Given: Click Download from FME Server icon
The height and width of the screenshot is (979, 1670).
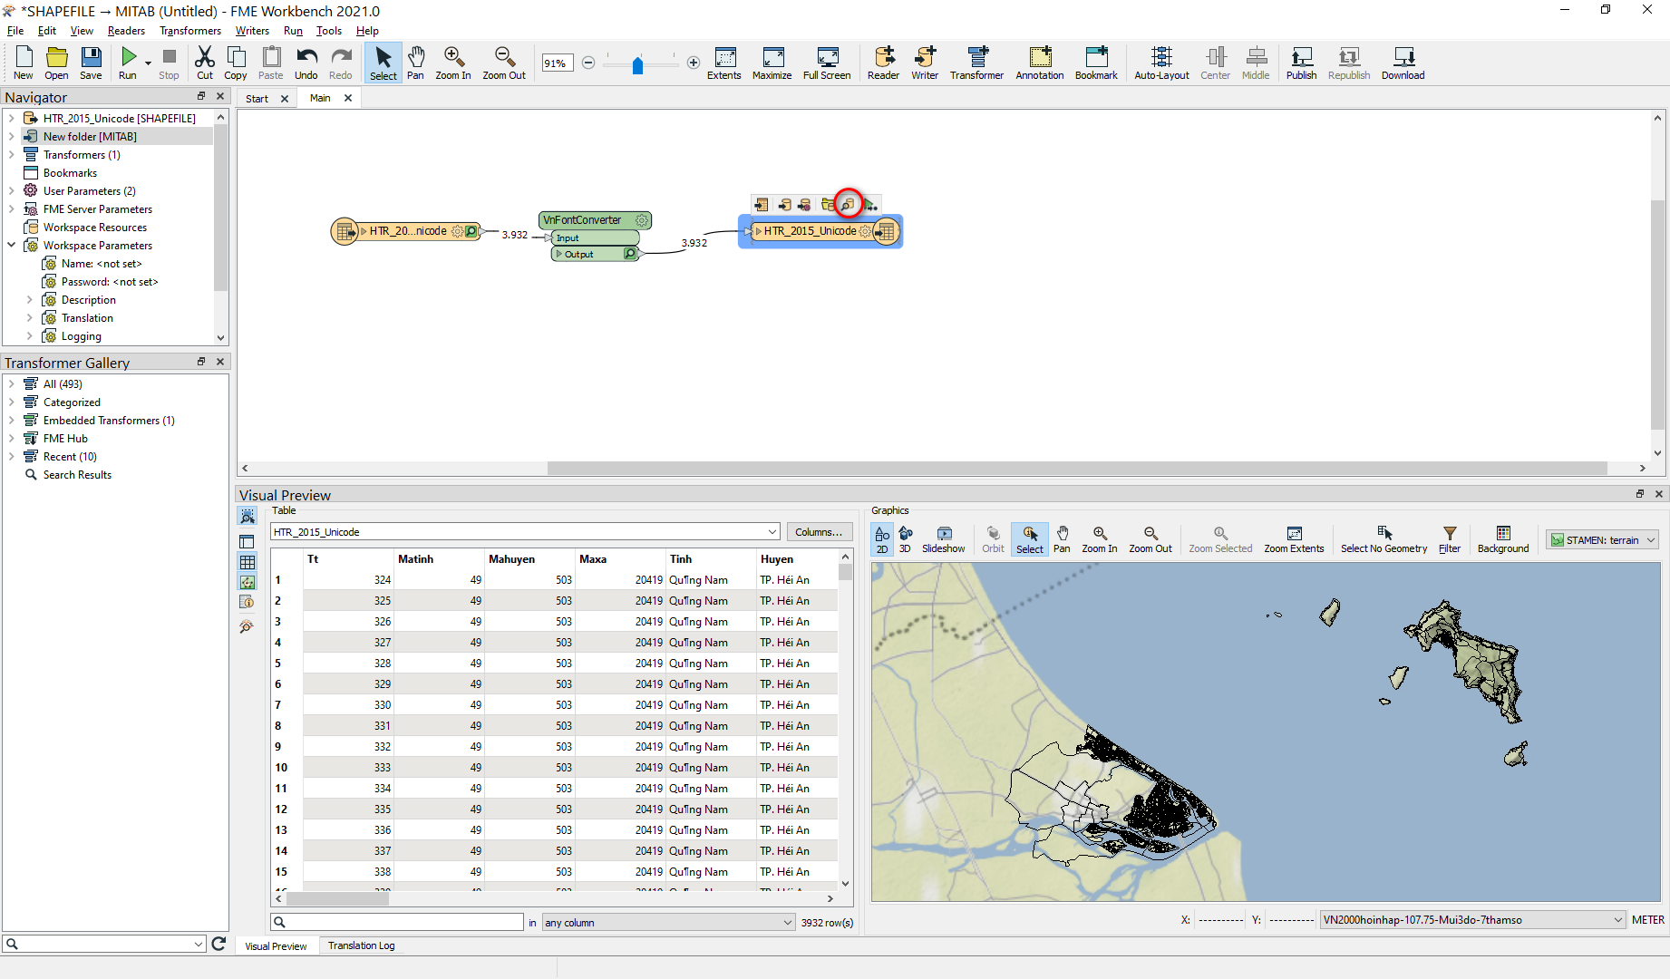Looking at the screenshot, I should 1403,63.
